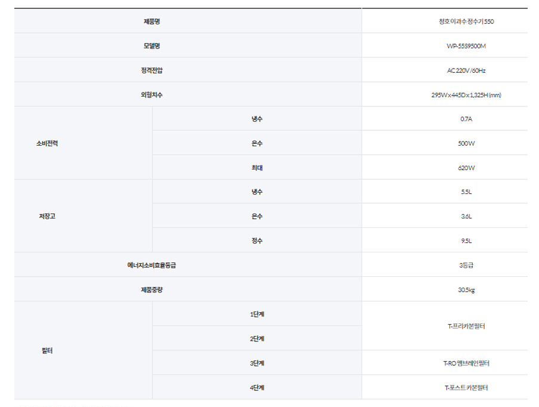
Task: Click the 소비전력 category cell
Action: [x=47, y=144]
